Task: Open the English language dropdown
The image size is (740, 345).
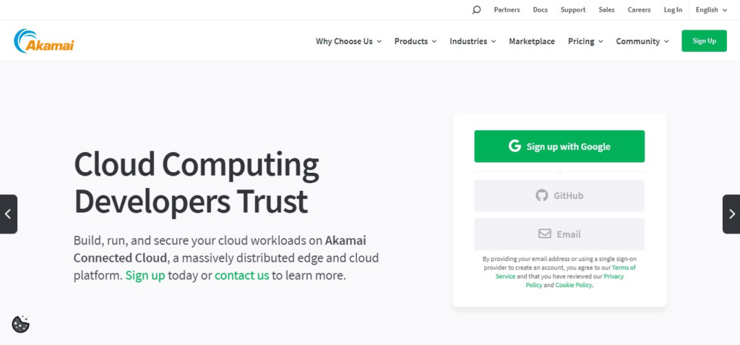Action: (711, 9)
